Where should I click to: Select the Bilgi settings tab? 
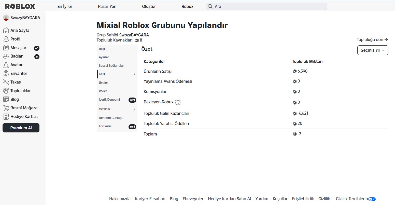(117, 49)
